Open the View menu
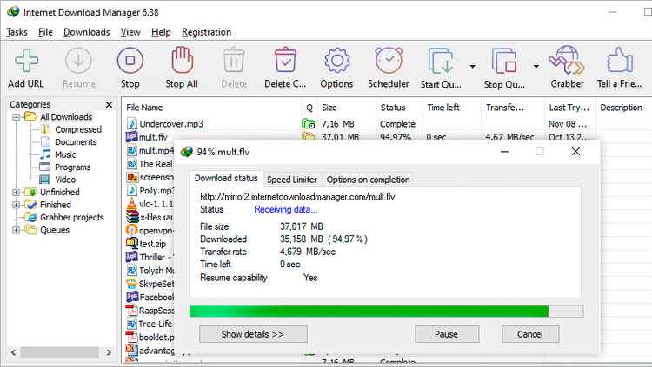Viewport: 652px width, 367px height. coord(130,32)
